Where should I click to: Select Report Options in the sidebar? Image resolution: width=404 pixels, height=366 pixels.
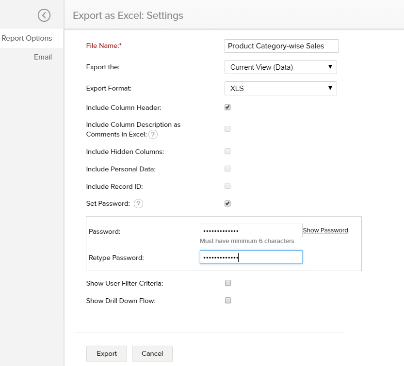click(x=28, y=38)
